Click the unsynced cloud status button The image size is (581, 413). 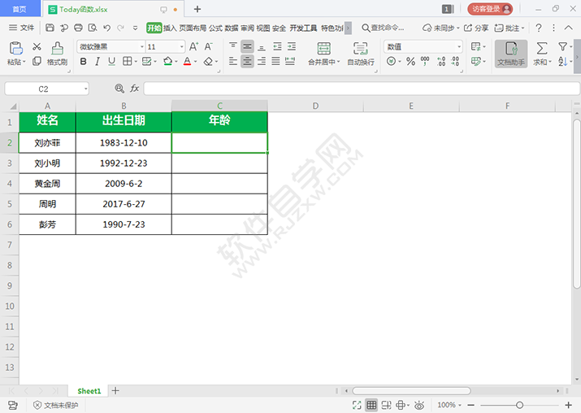pyautogui.click(x=441, y=28)
